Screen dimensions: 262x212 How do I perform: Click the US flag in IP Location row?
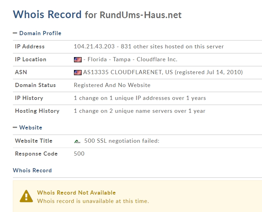(x=78, y=60)
